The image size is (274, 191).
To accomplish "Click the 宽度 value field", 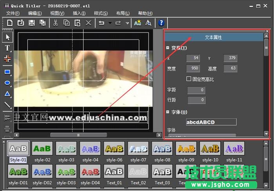I will [193, 68].
